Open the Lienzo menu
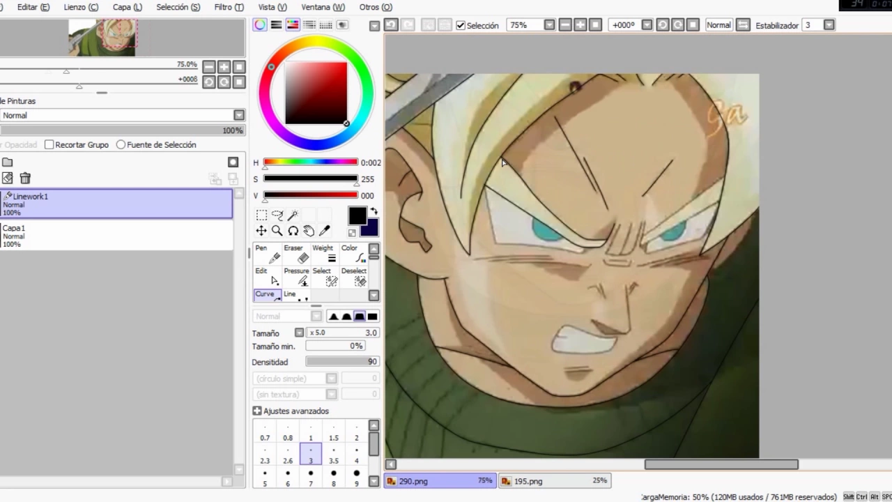Image resolution: width=892 pixels, height=502 pixels. tap(81, 7)
